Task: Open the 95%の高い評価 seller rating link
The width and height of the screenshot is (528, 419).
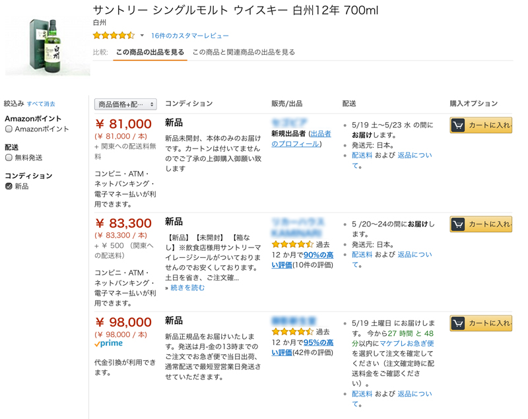Action: [x=302, y=347]
